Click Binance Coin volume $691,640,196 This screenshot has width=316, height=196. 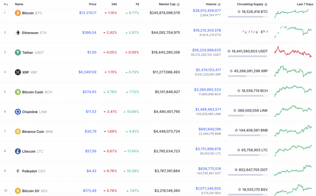point(210,129)
